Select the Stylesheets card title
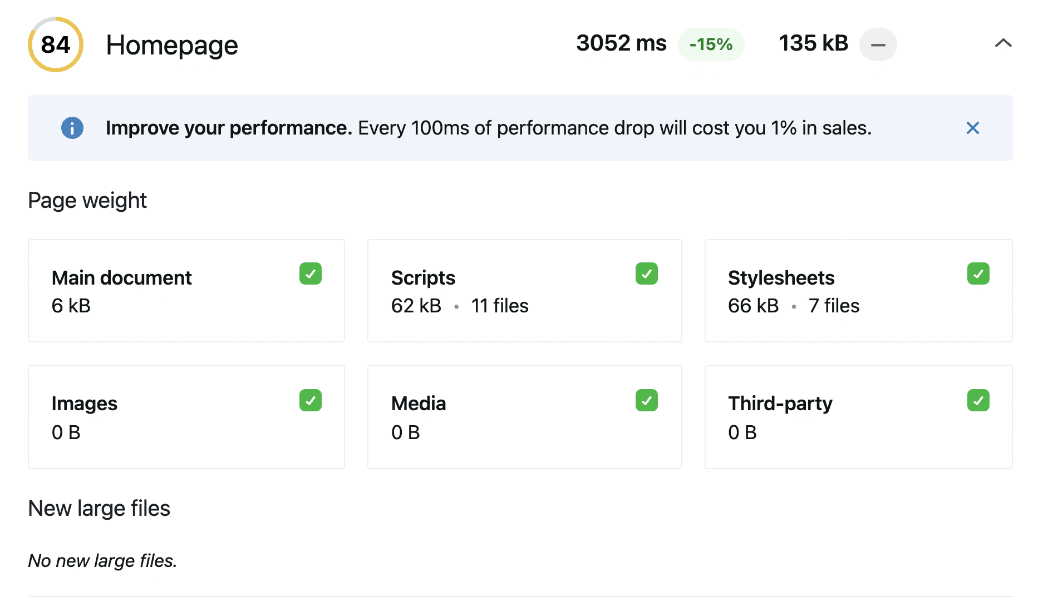This screenshot has height=597, width=1043. coord(781,278)
